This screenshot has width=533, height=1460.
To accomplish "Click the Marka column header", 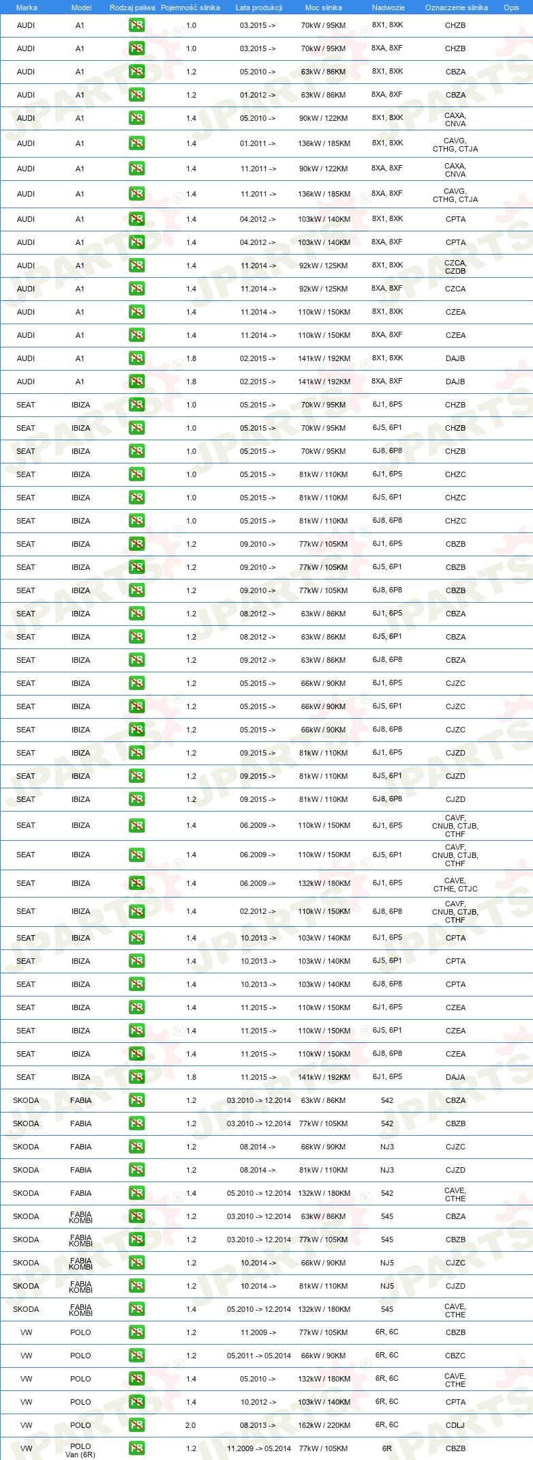I will pos(27,8).
